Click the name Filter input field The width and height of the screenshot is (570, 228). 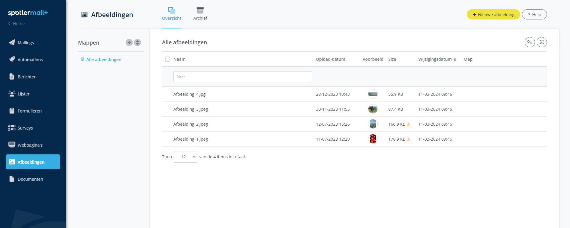pos(242,77)
